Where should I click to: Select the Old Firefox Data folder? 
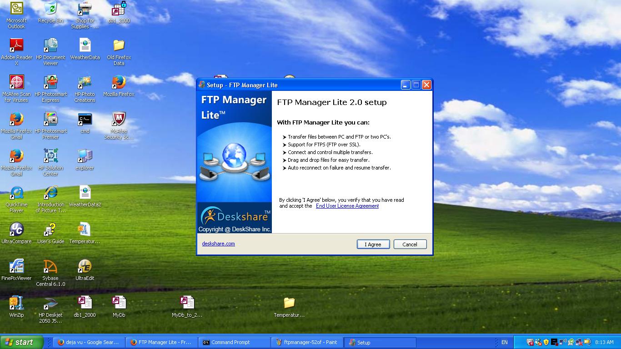[119, 46]
